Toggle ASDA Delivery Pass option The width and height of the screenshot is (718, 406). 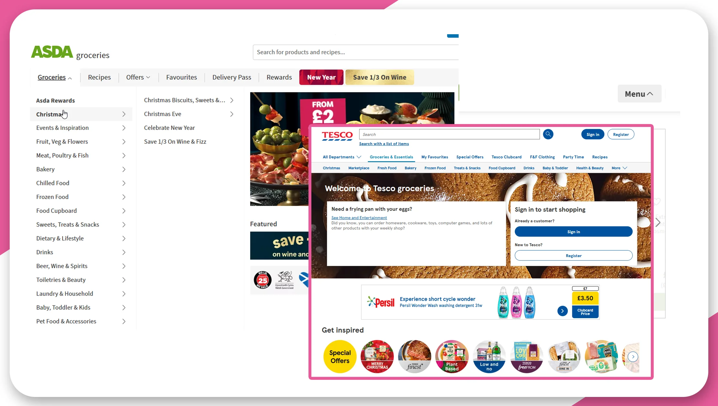(231, 77)
